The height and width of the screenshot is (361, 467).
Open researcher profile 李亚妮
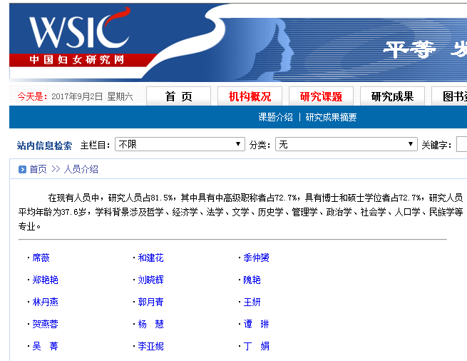click(x=150, y=347)
